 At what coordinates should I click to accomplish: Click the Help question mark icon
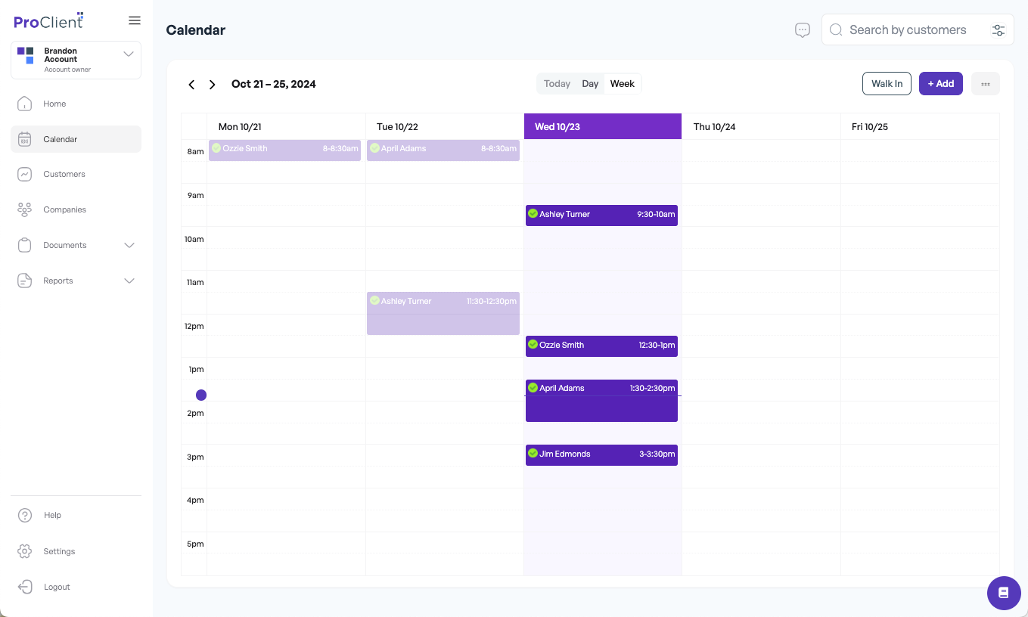coord(25,515)
